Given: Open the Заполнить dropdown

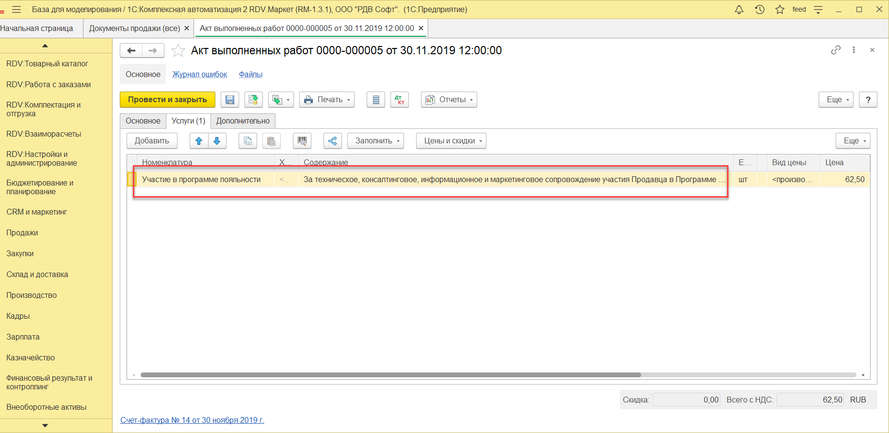Looking at the screenshot, I should (376, 141).
